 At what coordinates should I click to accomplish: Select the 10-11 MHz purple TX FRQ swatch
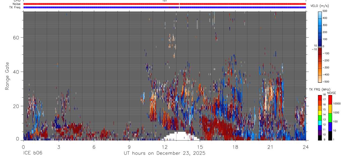pyautogui.click(x=320, y=133)
